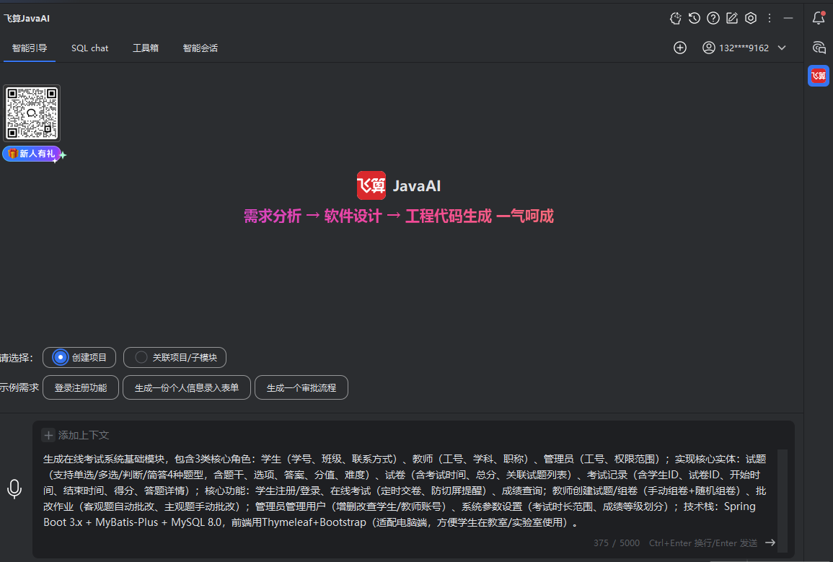
Task: Select the 创建项目 radio option
Action: pos(79,358)
